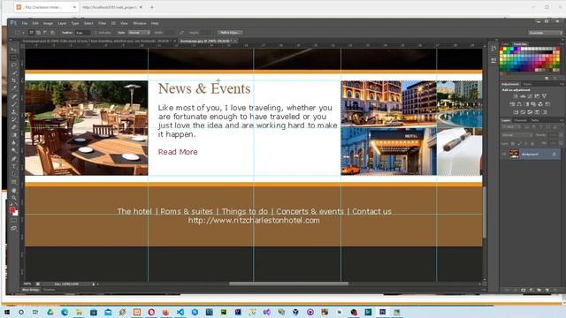Image resolution: width=566 pixels, height=318 pixels.
Task: Open the Style dropdown in options bar
Action: coord(139,33)
